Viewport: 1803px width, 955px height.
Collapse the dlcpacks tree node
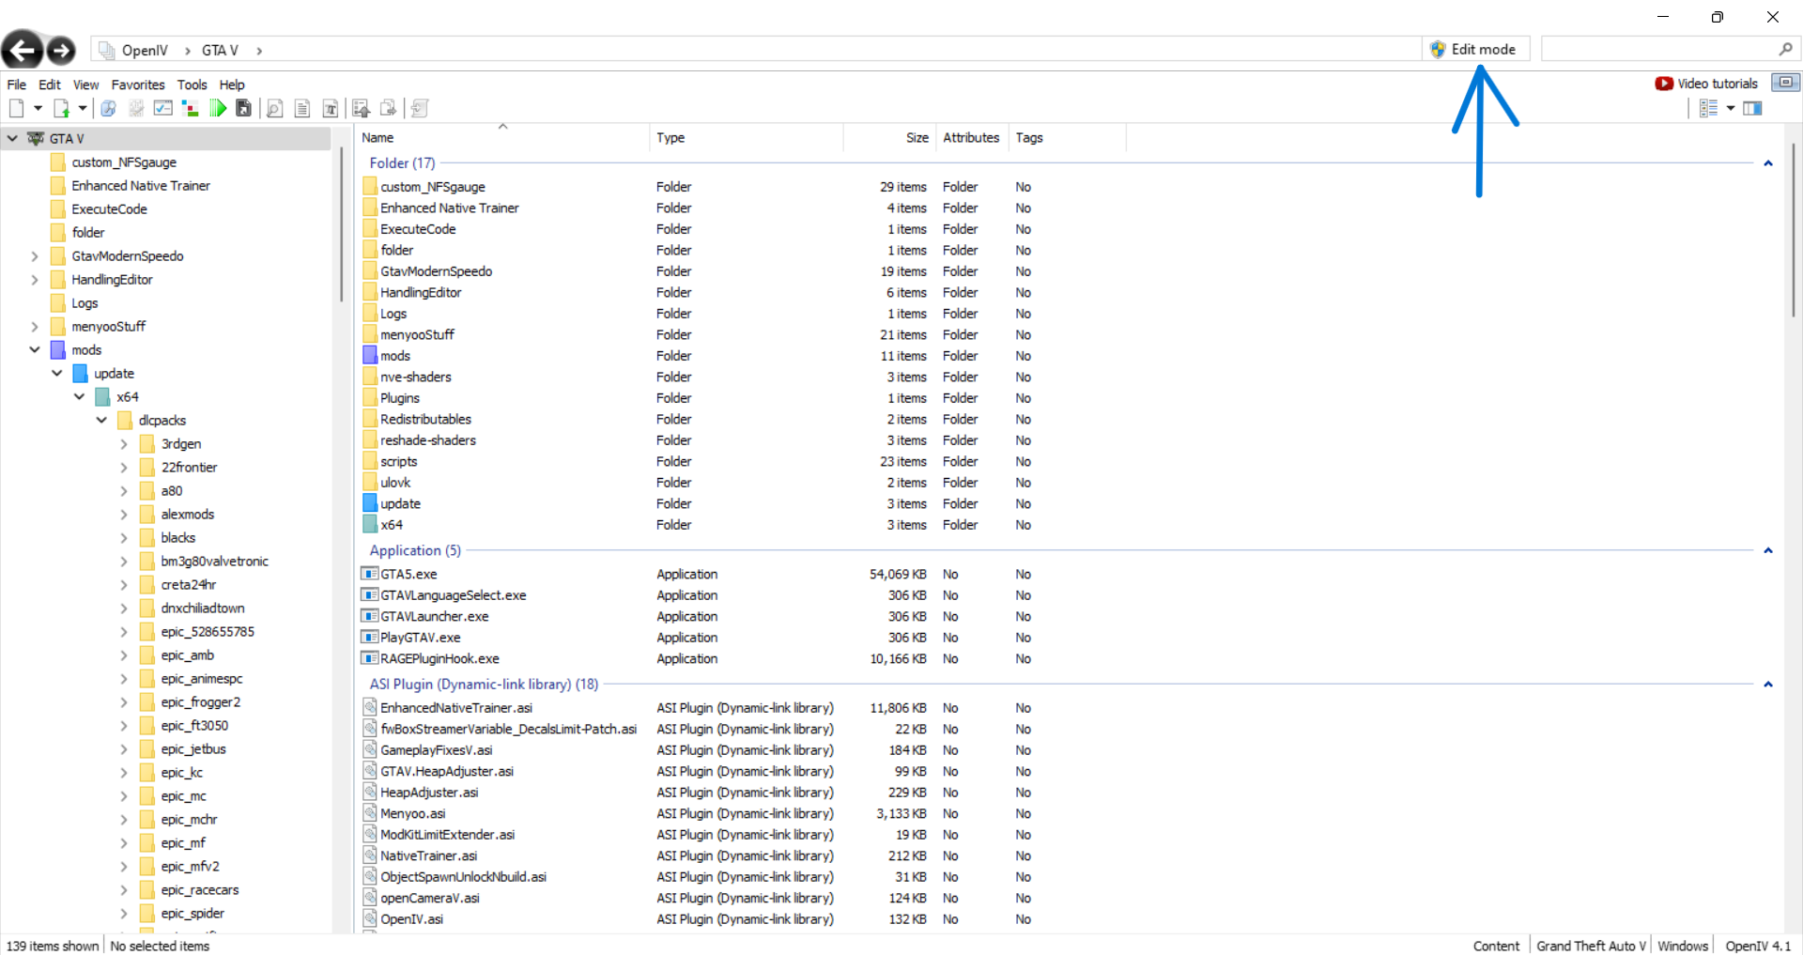tap(101, 421)
